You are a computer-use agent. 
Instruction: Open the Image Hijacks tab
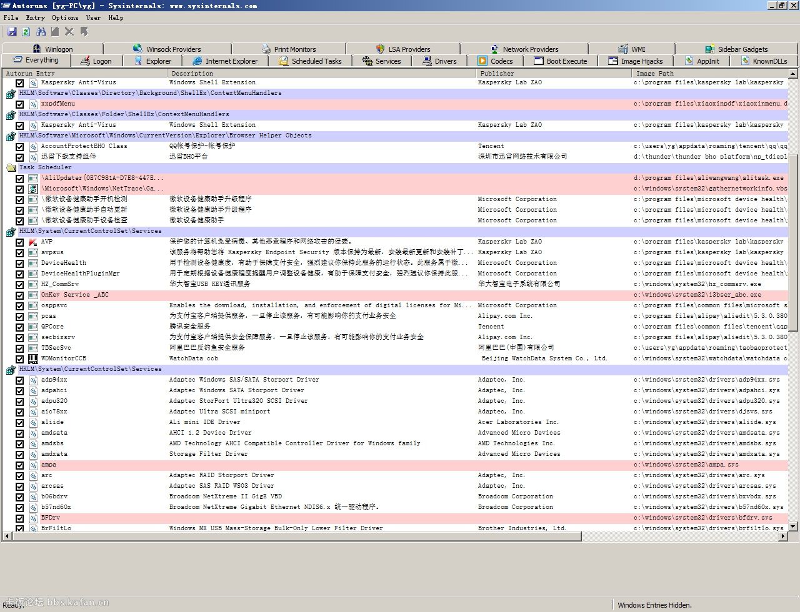[x=635, y=61]
